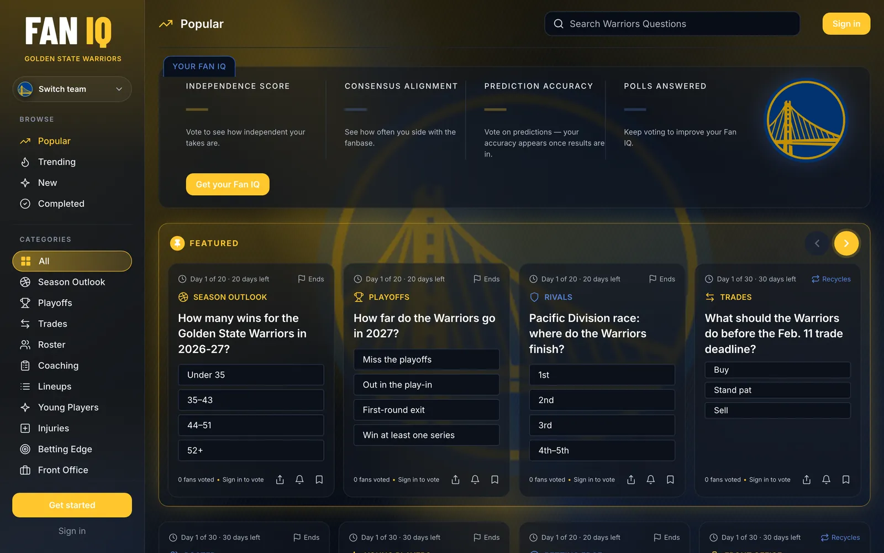Share the trade deadline poll

pos(807,479)
